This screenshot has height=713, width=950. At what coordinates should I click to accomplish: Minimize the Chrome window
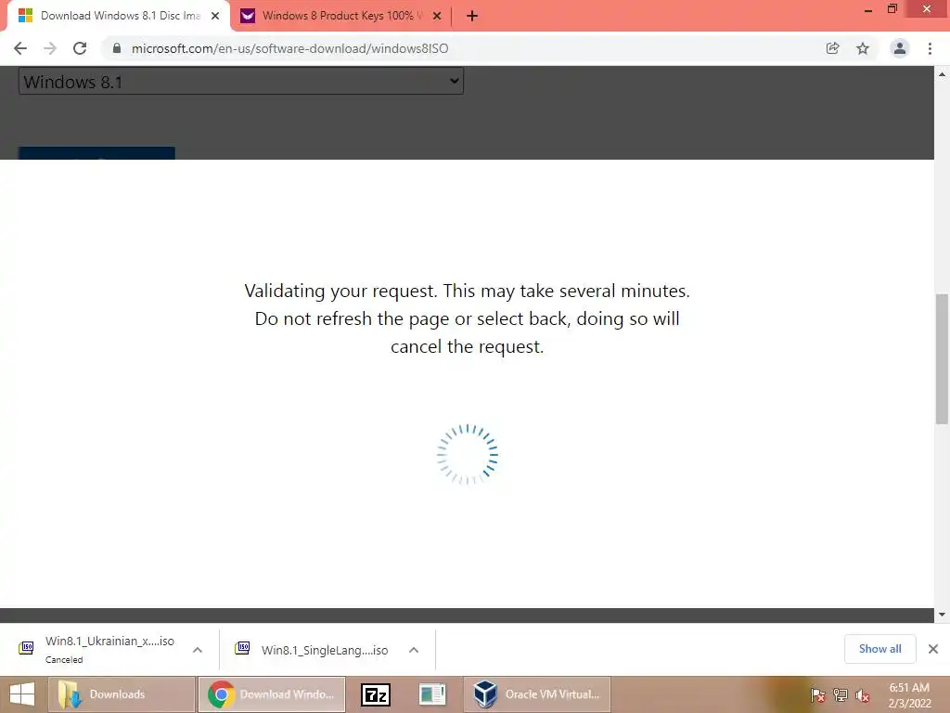click(x=868, y=9)
